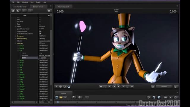190x107 pixels.
Task: Play the shot in the viewport
Action: pyautogui.click(x=118, y=86)
